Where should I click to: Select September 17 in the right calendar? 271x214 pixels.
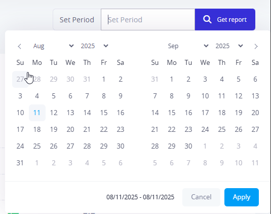[x=205, y=113]
